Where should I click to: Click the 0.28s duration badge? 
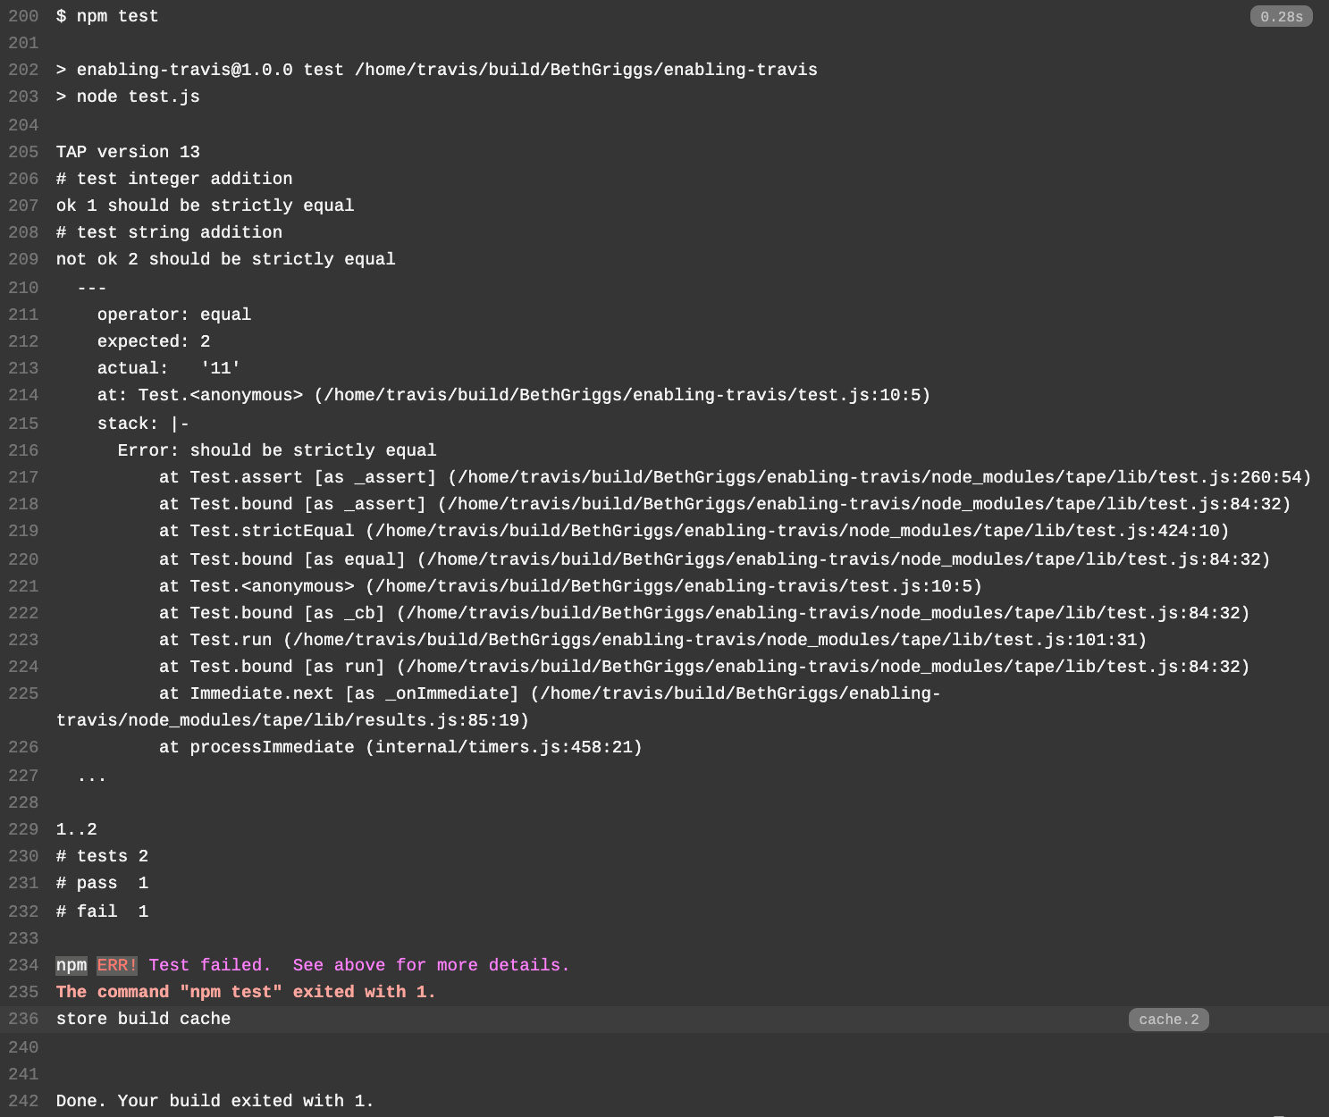(x=1282, y=15)
